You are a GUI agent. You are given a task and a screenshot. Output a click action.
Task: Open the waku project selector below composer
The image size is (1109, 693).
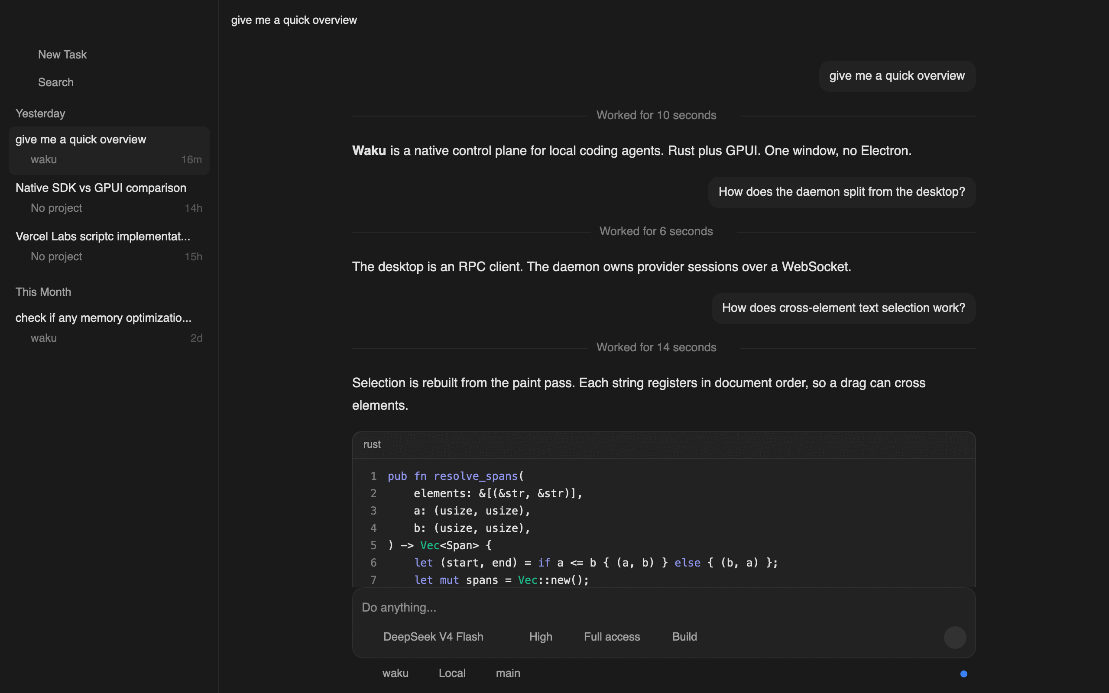coord(395,673)
